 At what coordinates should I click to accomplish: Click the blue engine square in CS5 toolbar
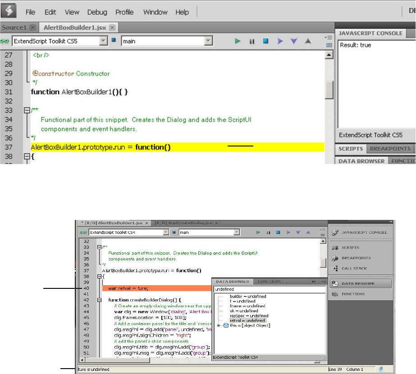click(x=114, y=40)
